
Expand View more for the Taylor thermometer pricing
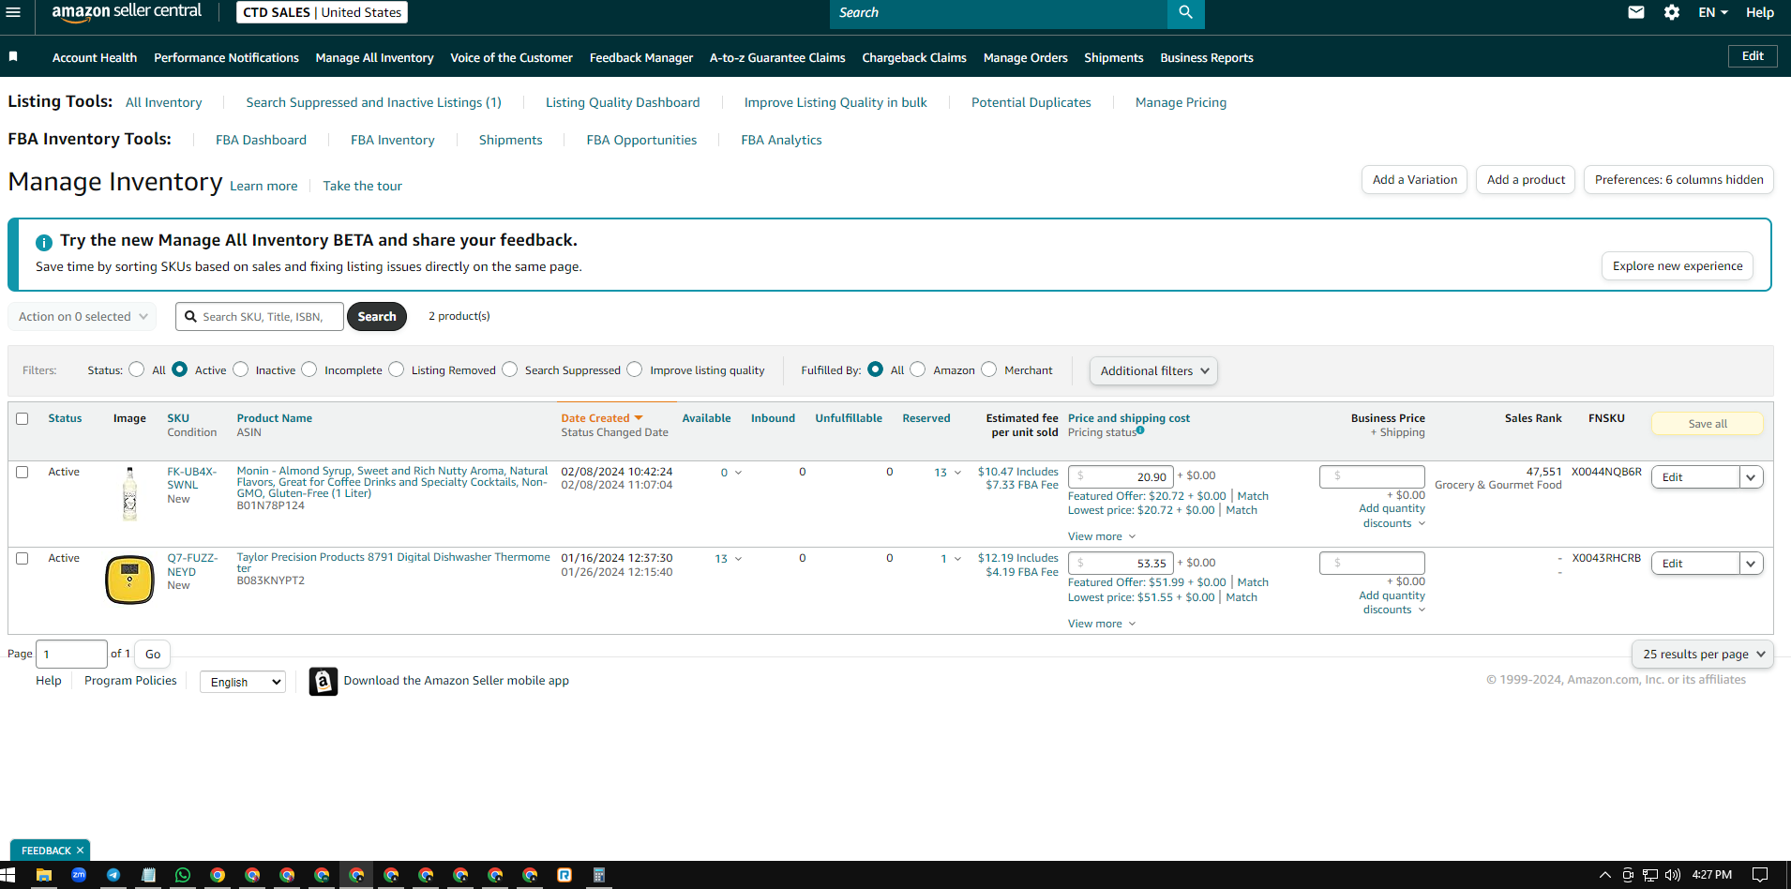point(1102,624)
